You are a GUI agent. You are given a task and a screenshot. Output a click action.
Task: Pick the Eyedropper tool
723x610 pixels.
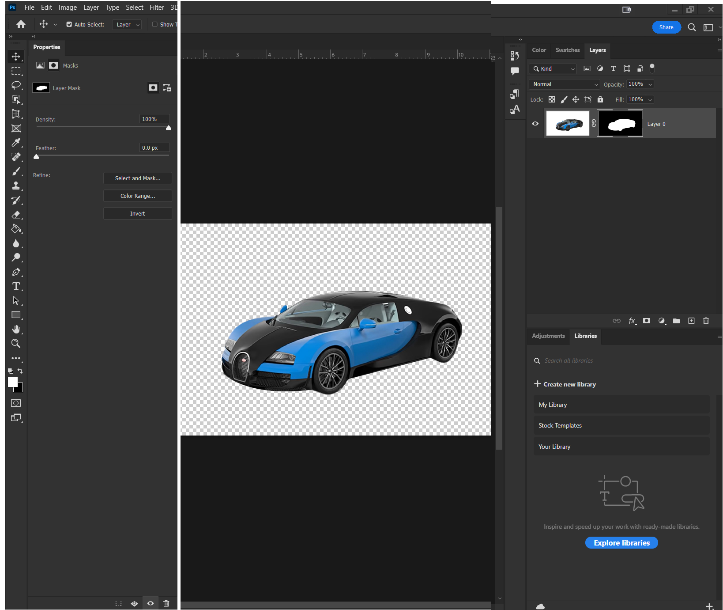16,142
